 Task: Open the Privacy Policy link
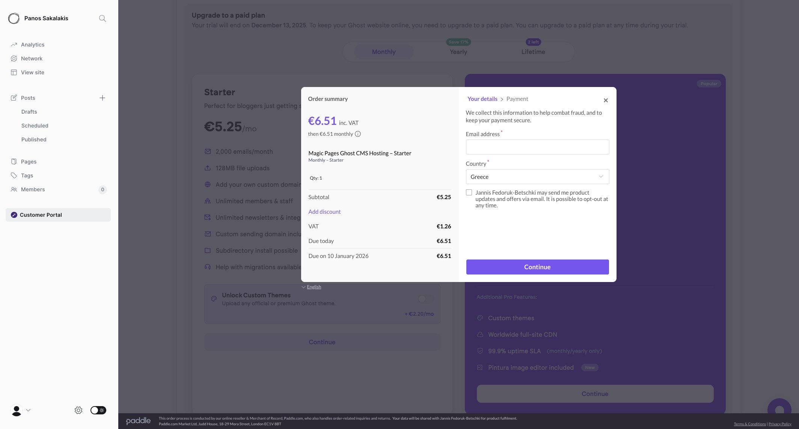click(779, 424)
